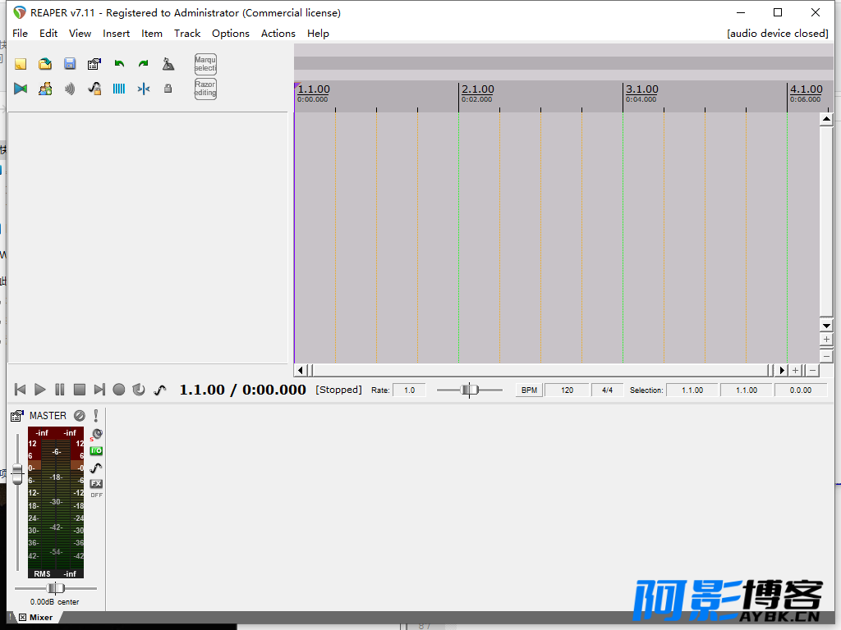Click the Marquee selection button
Viewport: 841px width, 630px height.
click(x=205, y=64)
